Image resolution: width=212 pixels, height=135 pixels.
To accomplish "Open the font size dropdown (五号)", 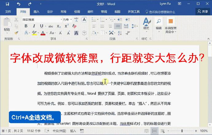I will pos(71,20).
